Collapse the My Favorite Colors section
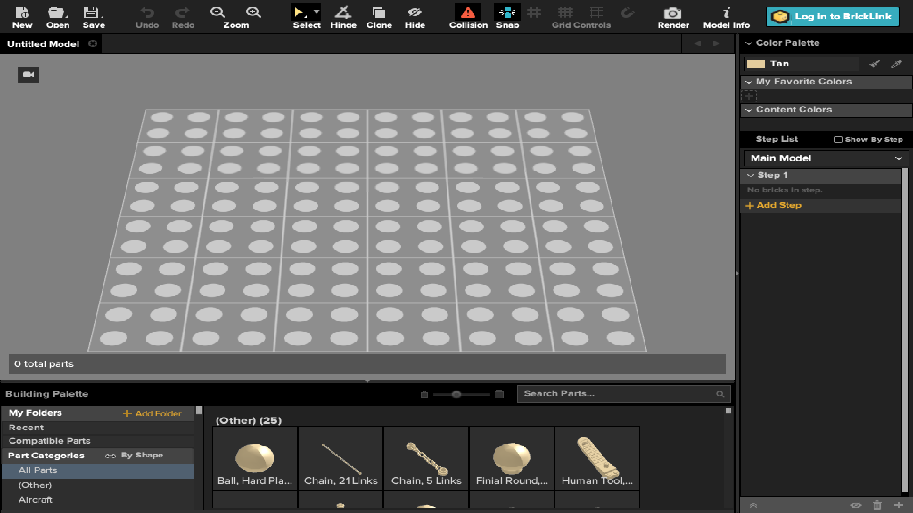Image resolution: width=913 pixels, height=513 pixels. [x=749, y=82]
